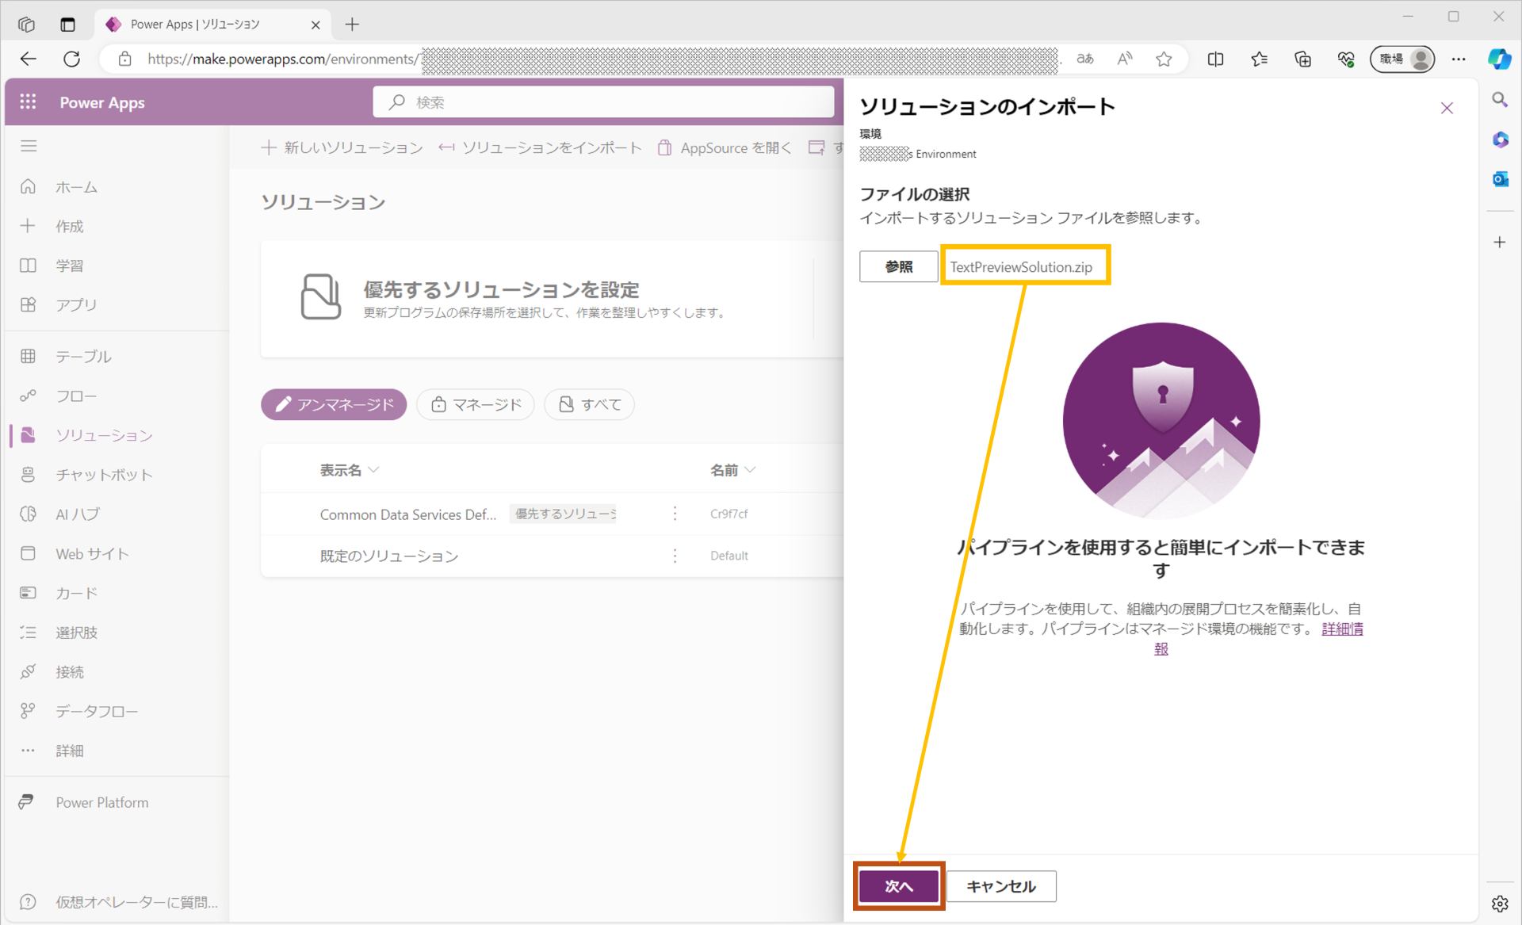1522x925 pixels.
Task: Click the 次へ button
Action: 899,885
